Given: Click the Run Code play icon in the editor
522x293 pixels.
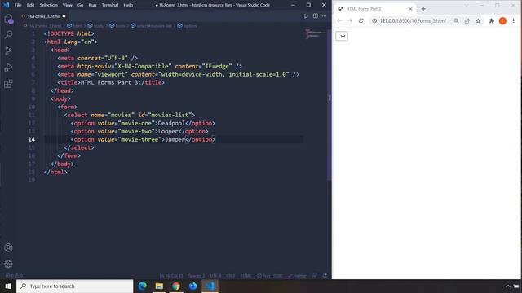Looking at the screenshot, I should [306, 16].
